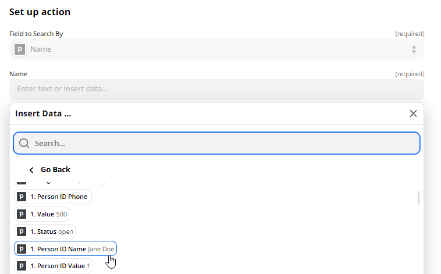Insert the Person ID Value 1 pill
441x274 pixels.
tap(54, 266)
